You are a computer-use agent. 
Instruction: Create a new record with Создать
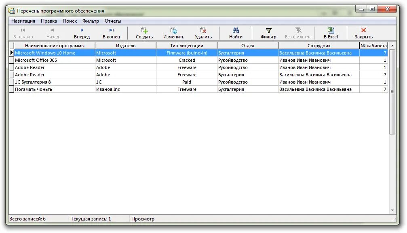(x=144, y=34)
